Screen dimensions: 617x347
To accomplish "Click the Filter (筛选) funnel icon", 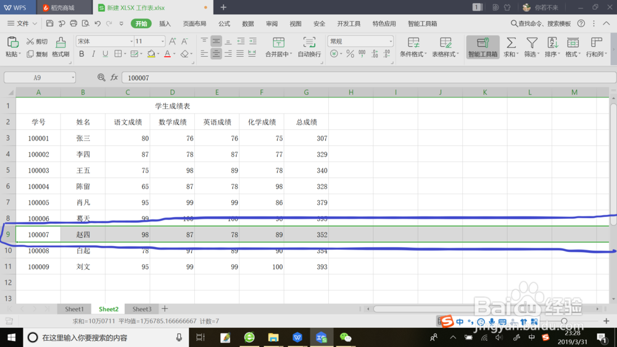I will click(532, 43).
